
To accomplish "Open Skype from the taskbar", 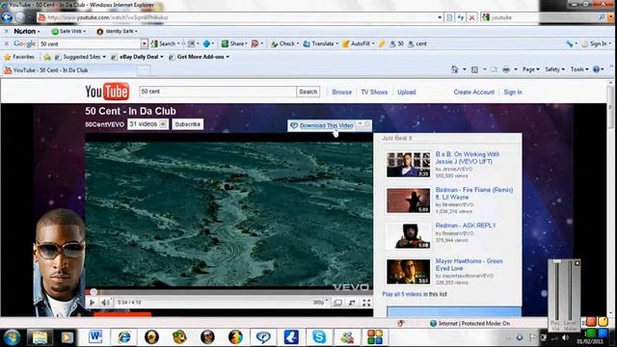I will (x=319, y=337).
